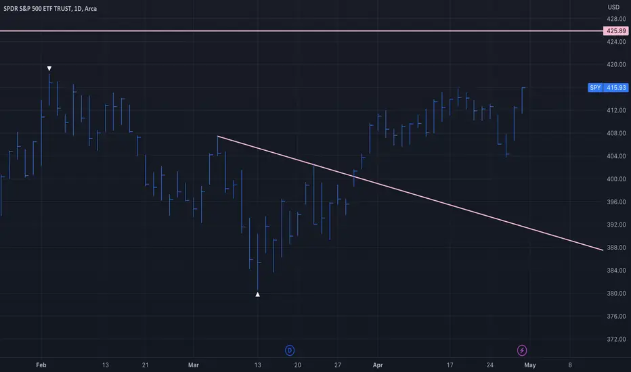Image resolution: width=631 pixels, height=372 pixels.
Task: Click the blue 415.93 last price label
Action: coord(615,88)
